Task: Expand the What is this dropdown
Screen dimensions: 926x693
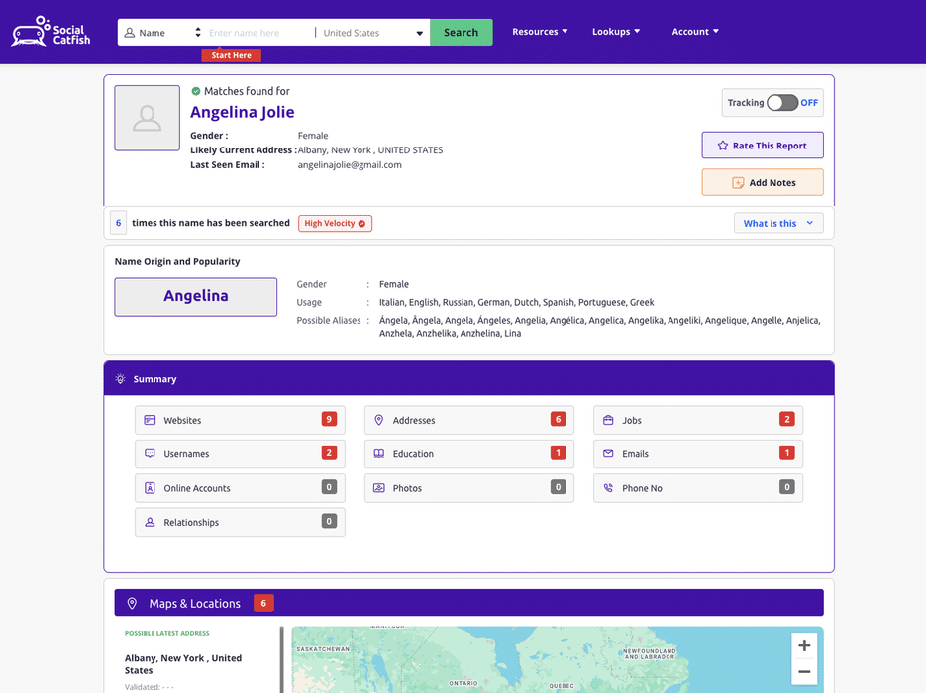Action: click(x=778, y=224)
